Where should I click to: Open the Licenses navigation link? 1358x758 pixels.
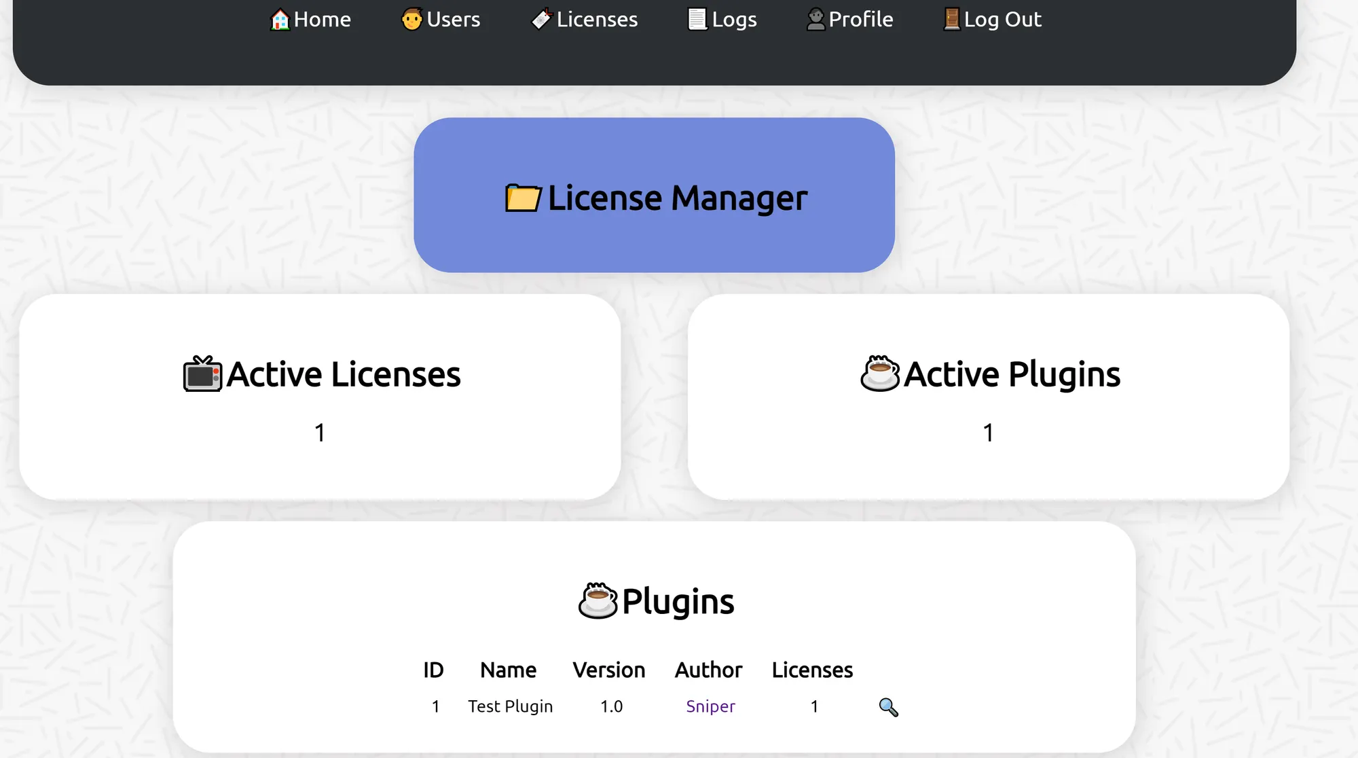pyautogui.click(x=597, y=20)
